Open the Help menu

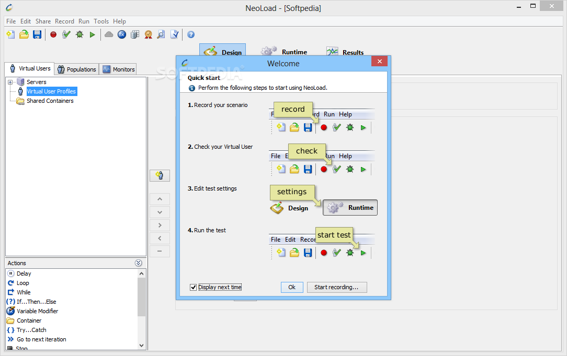(119, 21)
